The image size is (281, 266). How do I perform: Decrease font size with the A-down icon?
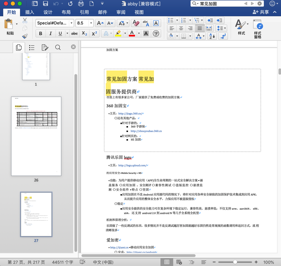[110, 23]
